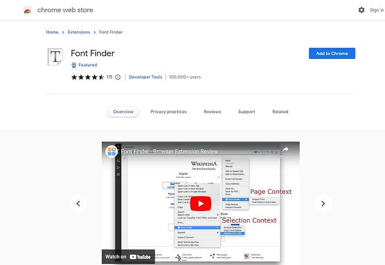Click the Featured badge icon
Image resolution: width=385 pixels, height=265 pixels.
(x=74, y=65)
